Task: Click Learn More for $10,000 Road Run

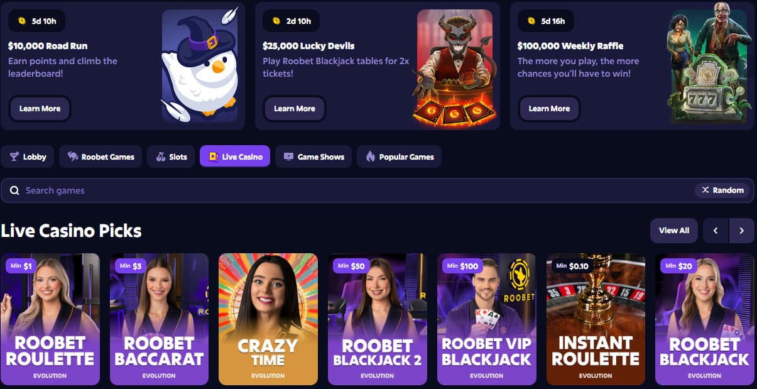Action: coord(40,109)
